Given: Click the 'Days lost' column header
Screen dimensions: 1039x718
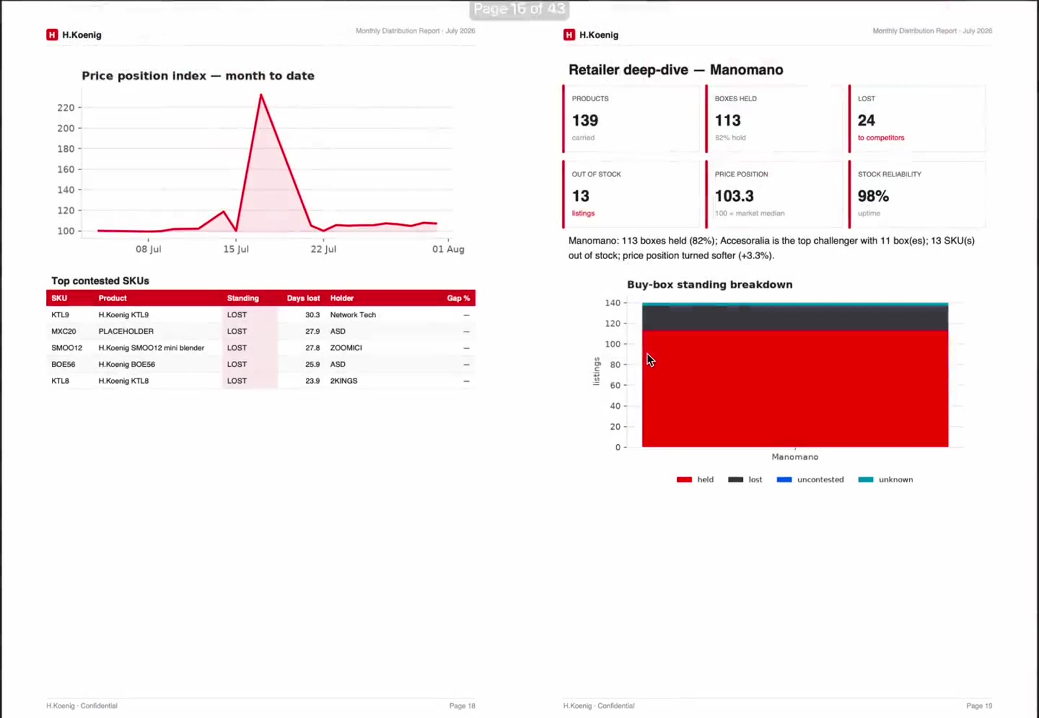Looking at the screenshot, I should (x=303, y=298).
